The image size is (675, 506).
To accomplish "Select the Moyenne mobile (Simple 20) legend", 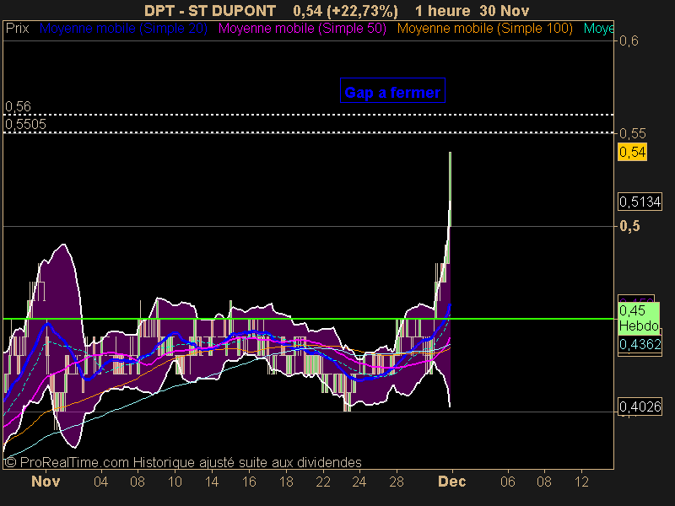I will point(123,29).
